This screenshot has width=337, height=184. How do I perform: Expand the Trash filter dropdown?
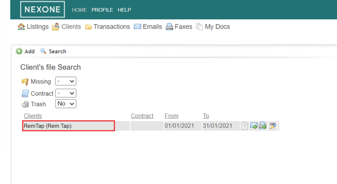(66, 104)
